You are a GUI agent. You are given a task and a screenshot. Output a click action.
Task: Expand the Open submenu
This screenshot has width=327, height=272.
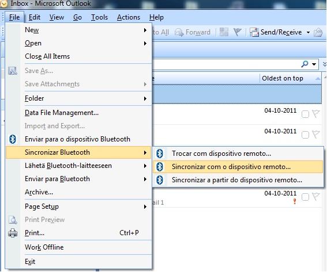click(145, 44)
